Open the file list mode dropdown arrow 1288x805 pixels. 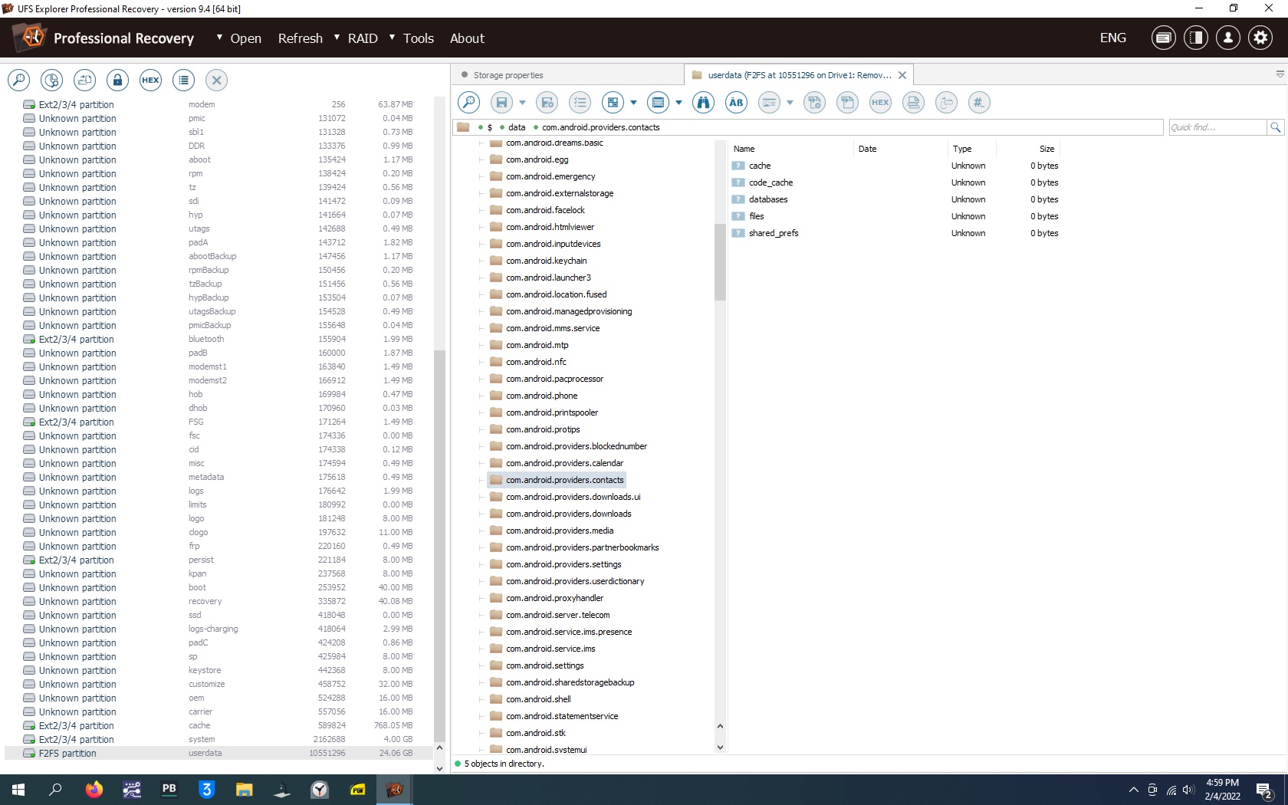coord(679,102)
